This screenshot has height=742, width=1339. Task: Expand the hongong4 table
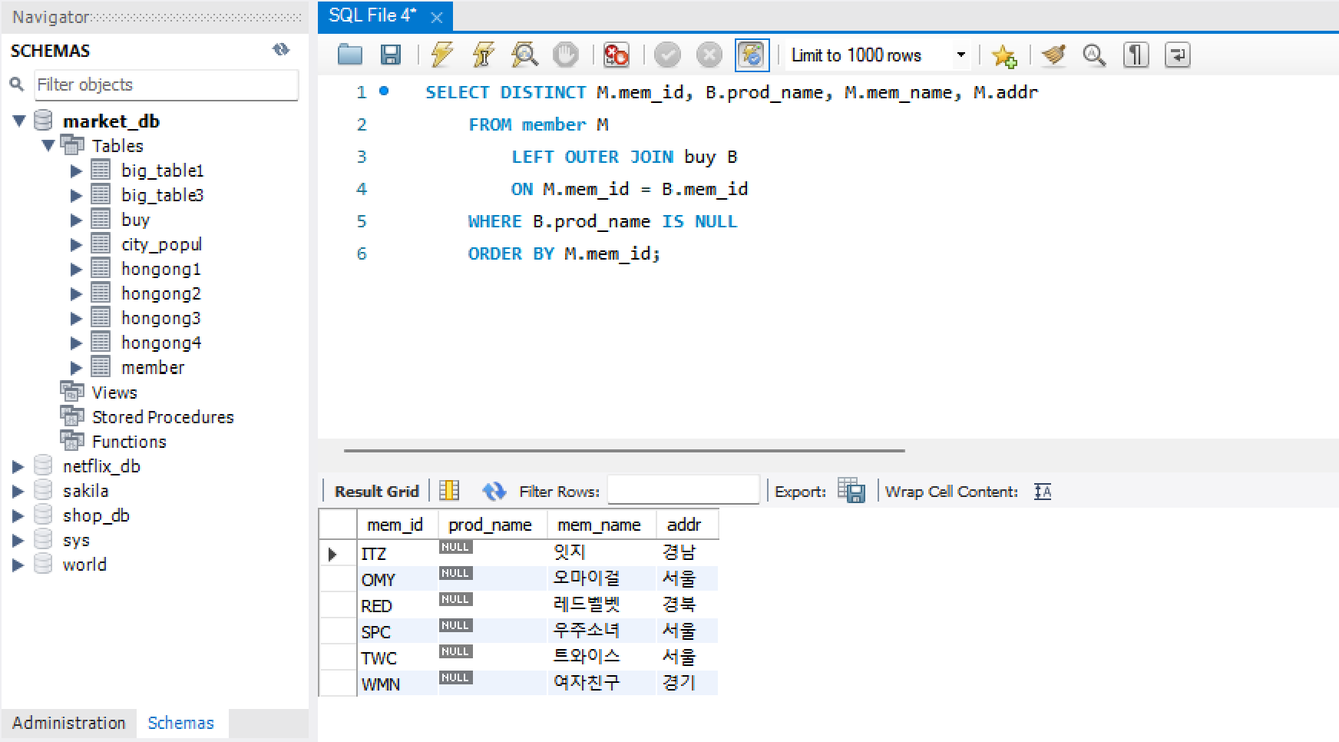click(76, 343)
